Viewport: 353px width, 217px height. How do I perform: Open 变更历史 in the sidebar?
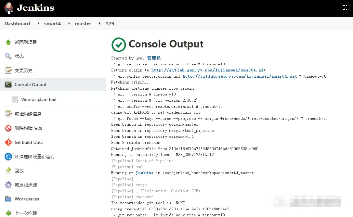[24, 70]
